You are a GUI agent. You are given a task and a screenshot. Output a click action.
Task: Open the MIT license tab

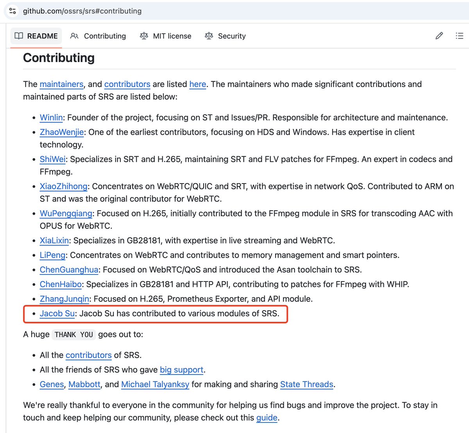pyautogui.click(x=166, y=36)
